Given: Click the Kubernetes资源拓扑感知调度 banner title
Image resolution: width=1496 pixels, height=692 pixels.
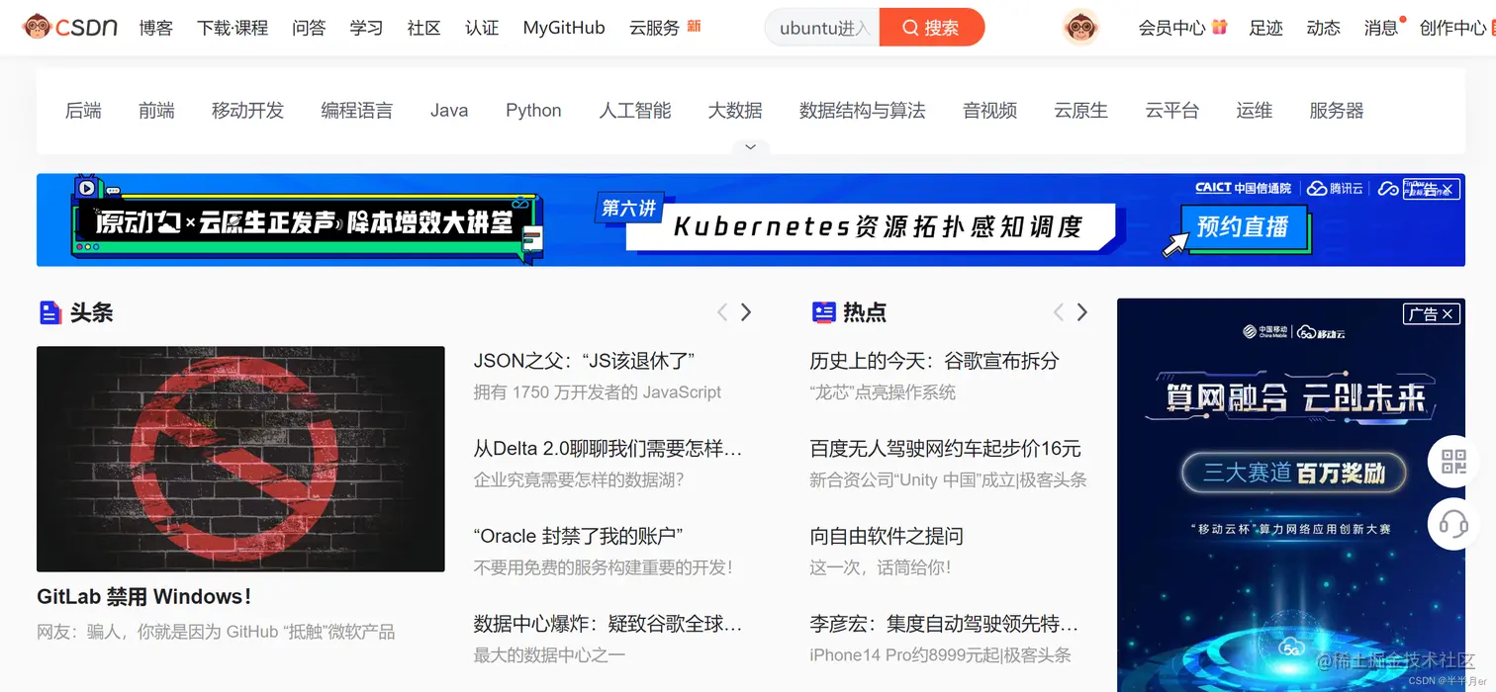Looking at the screenshot, I should (878, 226).
